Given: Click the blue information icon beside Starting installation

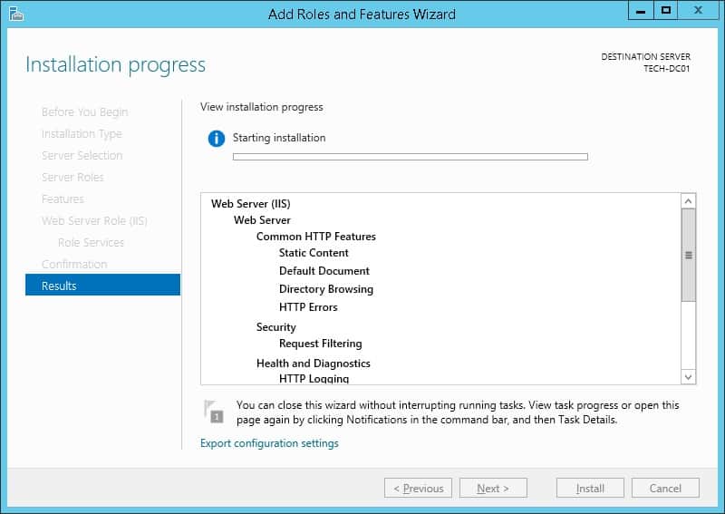Looking at the screenshot, I should 217,139.
